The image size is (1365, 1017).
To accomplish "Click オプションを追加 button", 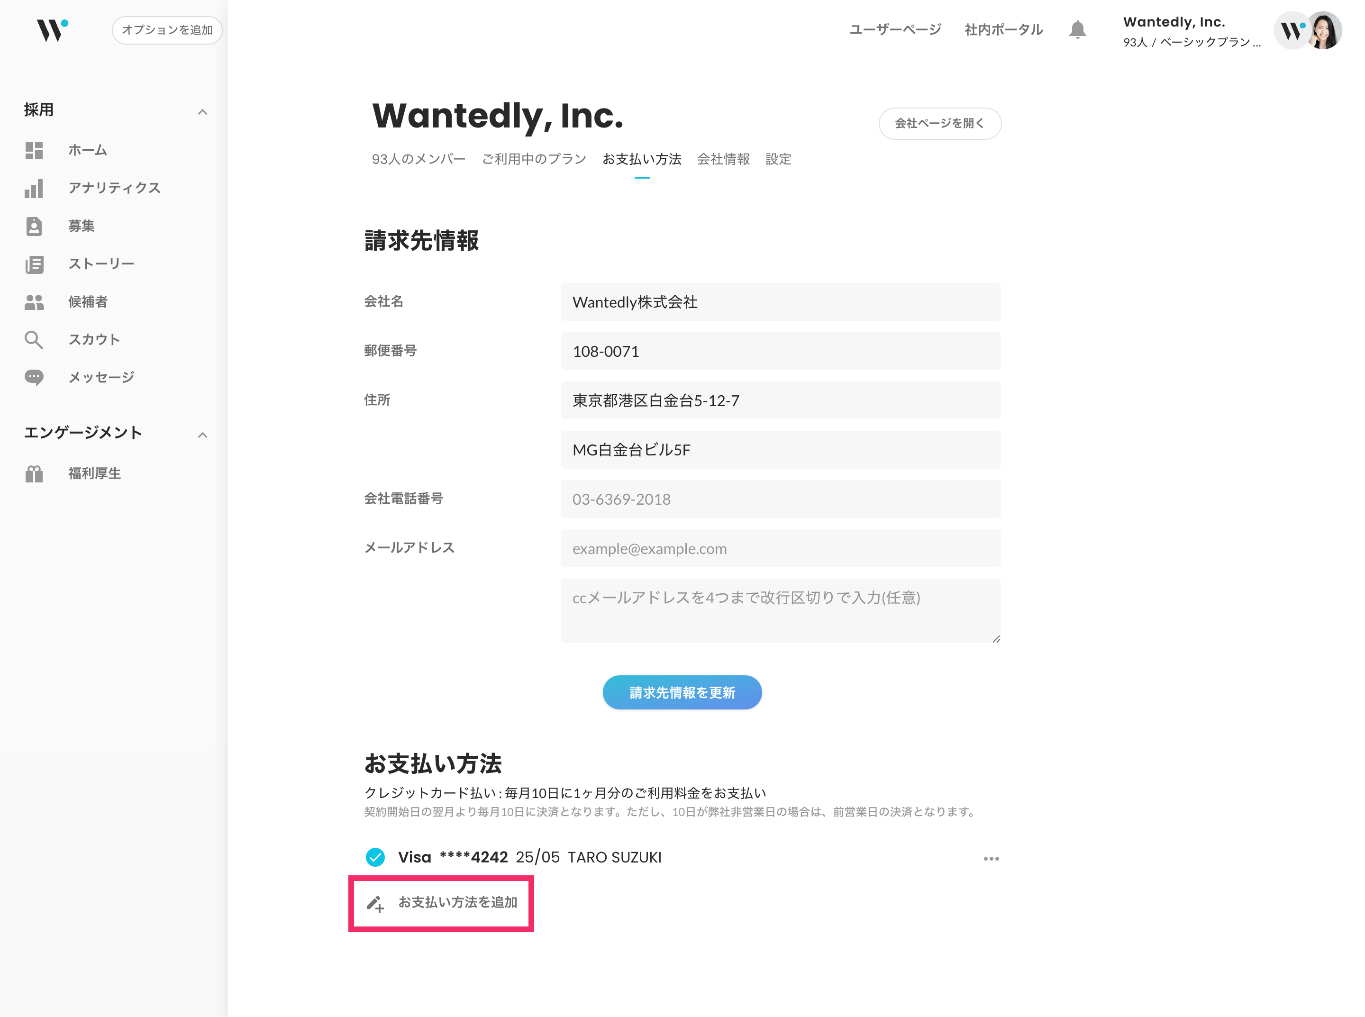I will (x=167, y=29).
